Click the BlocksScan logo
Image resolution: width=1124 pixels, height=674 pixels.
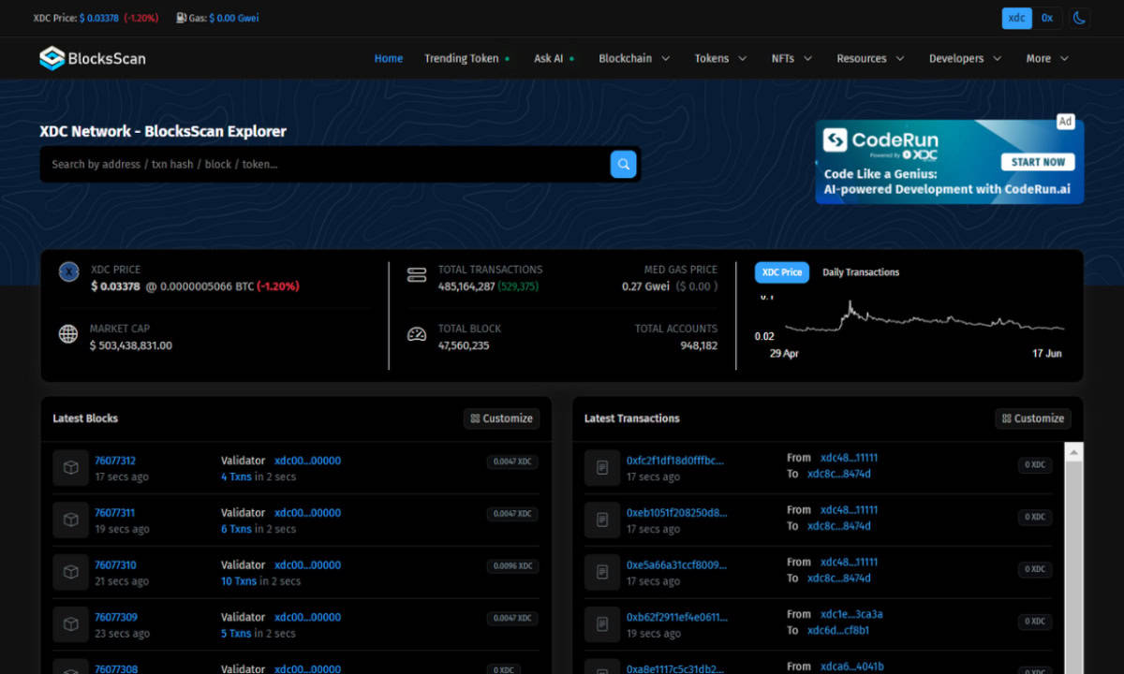pyautogui.click(x=92, y=58)
